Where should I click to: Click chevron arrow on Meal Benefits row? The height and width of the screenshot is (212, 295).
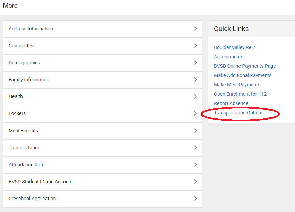[195, 131]
